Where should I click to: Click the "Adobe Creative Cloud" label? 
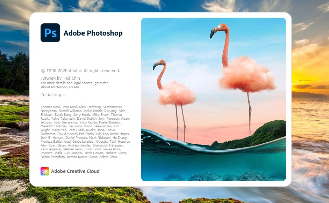[75, 171]
